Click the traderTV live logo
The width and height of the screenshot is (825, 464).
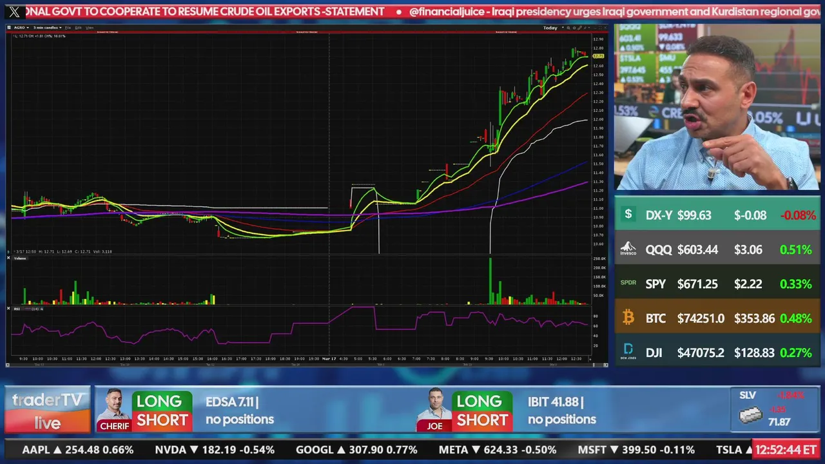click(48, 411)
